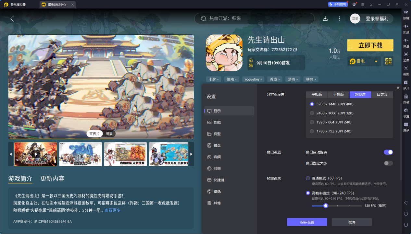Click the left arrow of thumbnail strip

[11, 154]
